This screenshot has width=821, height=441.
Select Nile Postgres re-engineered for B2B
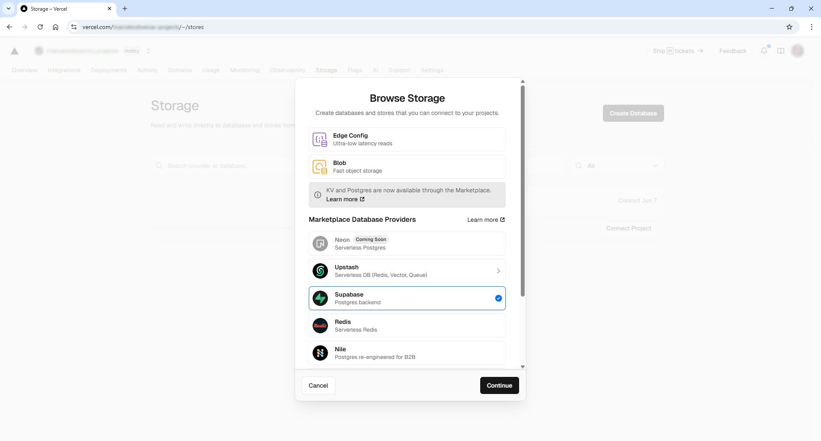407,353
